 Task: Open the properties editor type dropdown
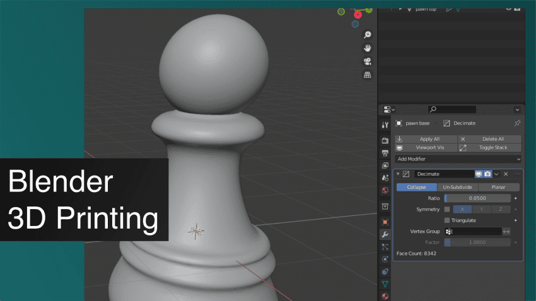click(388, 110)
